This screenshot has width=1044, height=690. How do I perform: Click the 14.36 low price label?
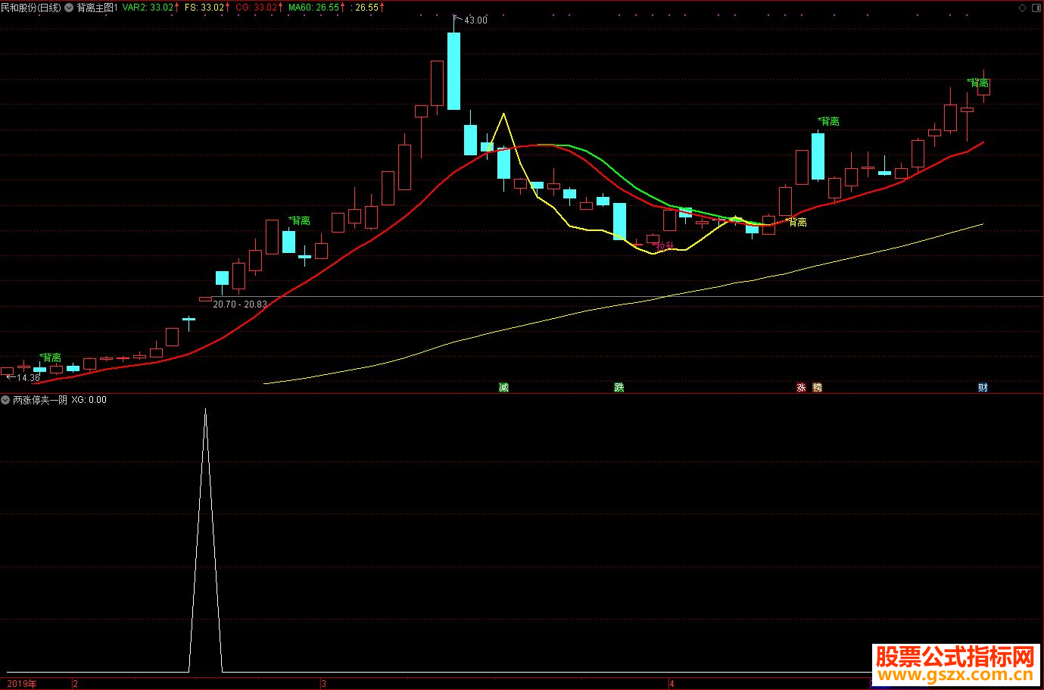[x=28, y=377]
